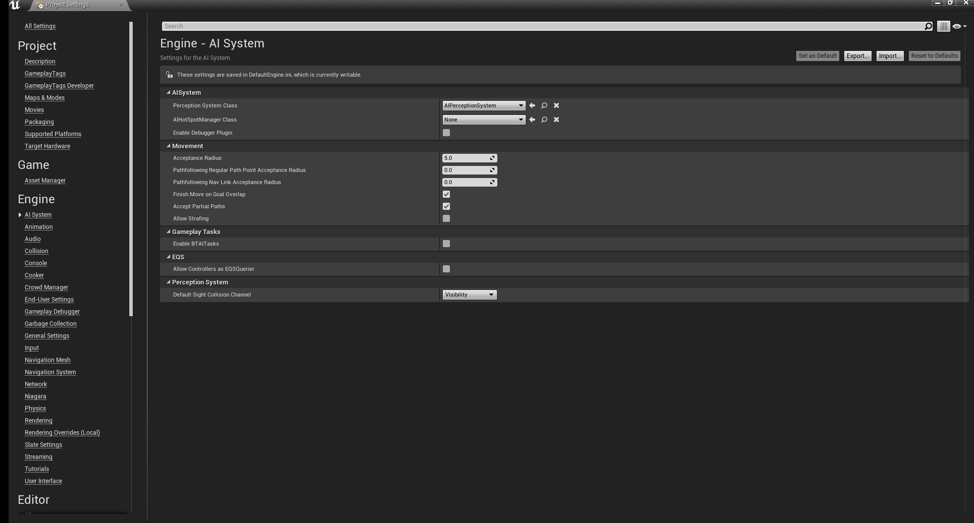Click the search magnifier icon
974x523 pixels.
928,26
